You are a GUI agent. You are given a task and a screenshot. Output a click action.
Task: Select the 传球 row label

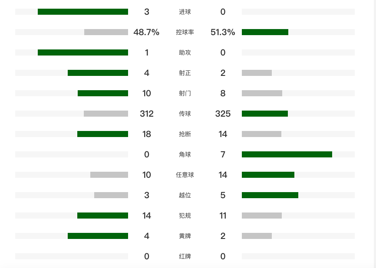pos(185,114)
